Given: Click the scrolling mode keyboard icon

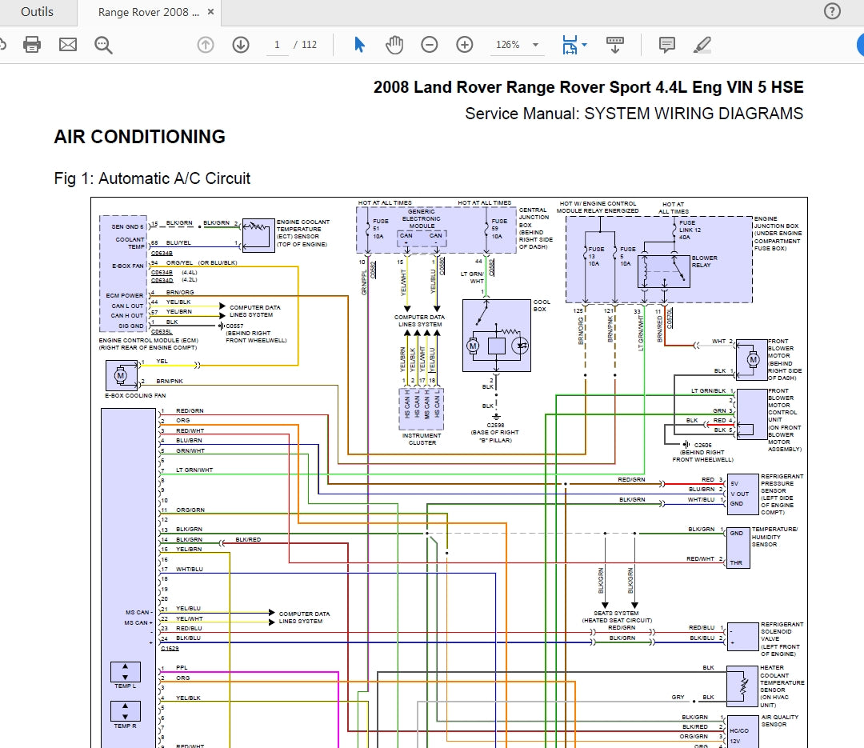Looking at the screenshot, I should [614, 45].
